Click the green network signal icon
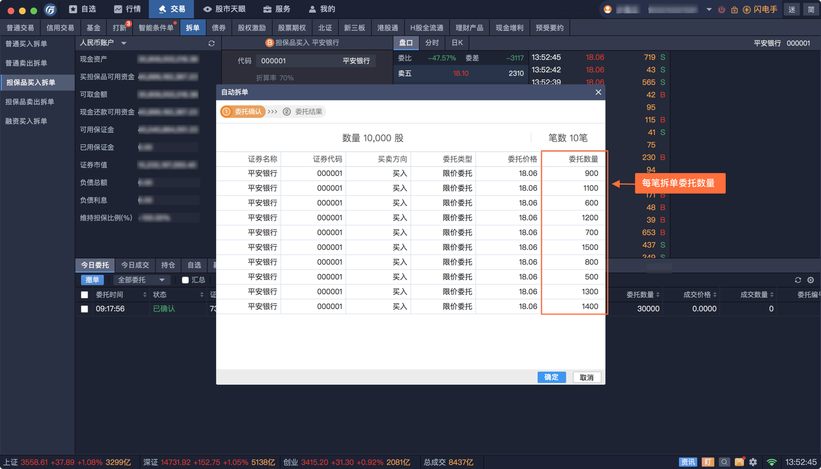821x469 pixels. click(x=772, y=462)
